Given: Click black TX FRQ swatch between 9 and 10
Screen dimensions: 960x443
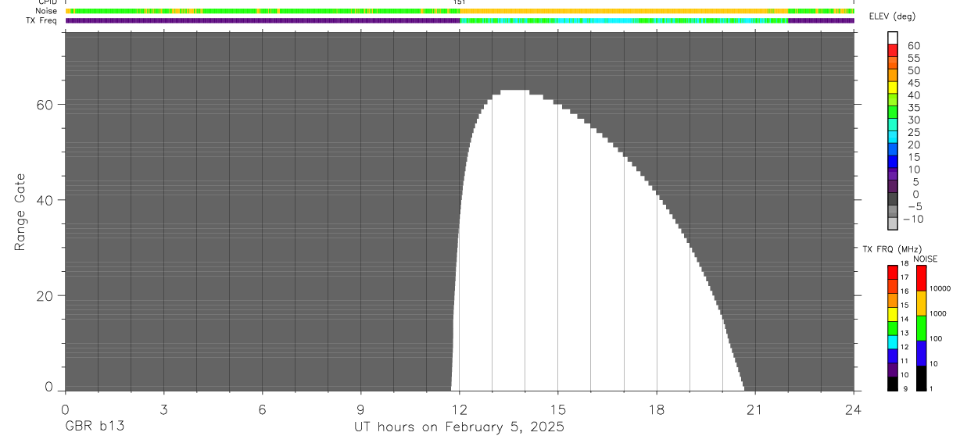Looking at the screenshot, I should [893, 384].
